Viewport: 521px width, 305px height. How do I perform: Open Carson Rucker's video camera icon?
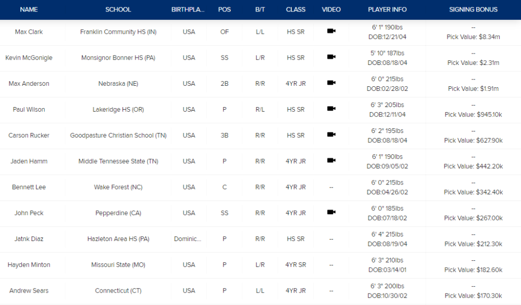331,135
